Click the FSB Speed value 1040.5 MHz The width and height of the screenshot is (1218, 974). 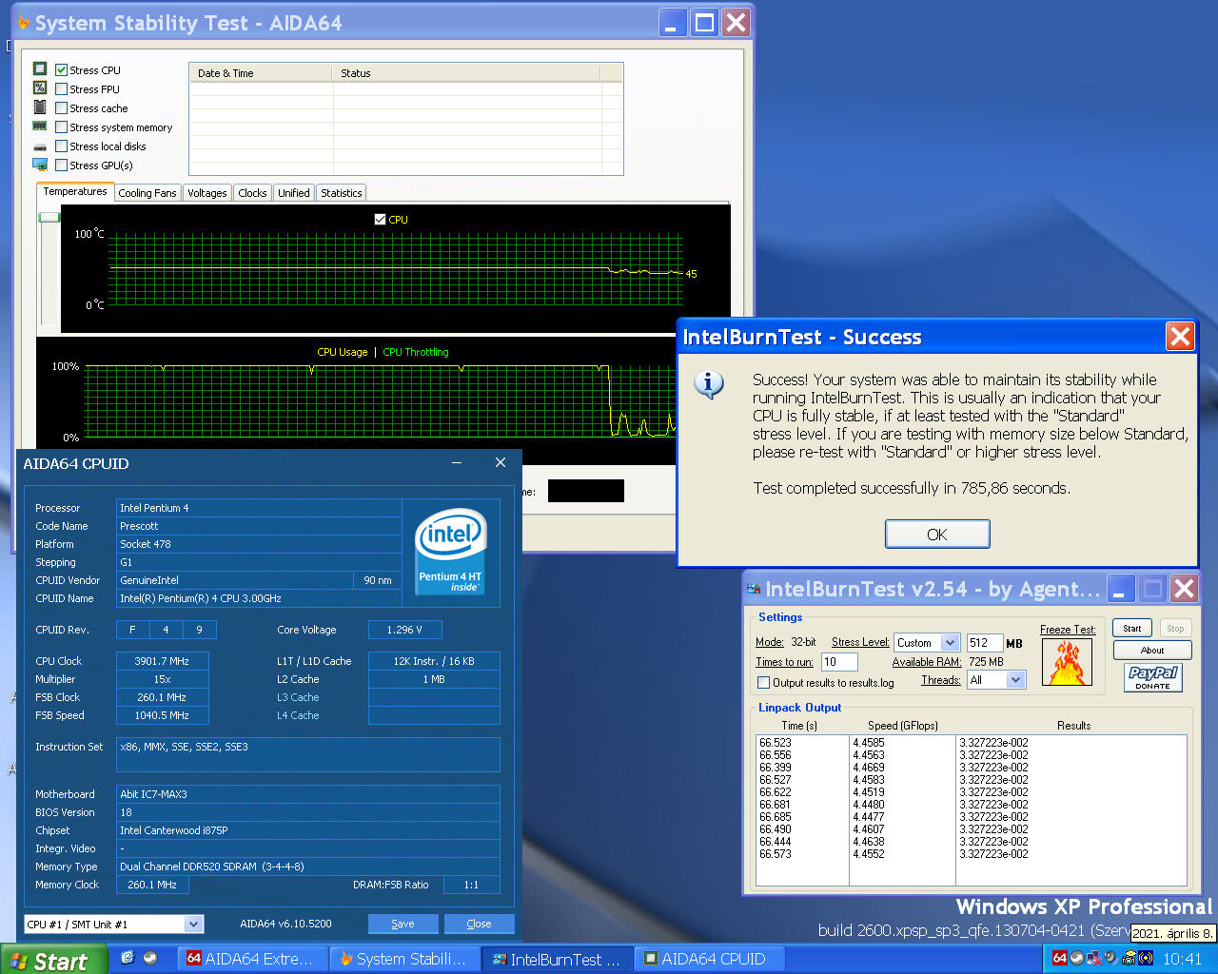tap(162, 715)
